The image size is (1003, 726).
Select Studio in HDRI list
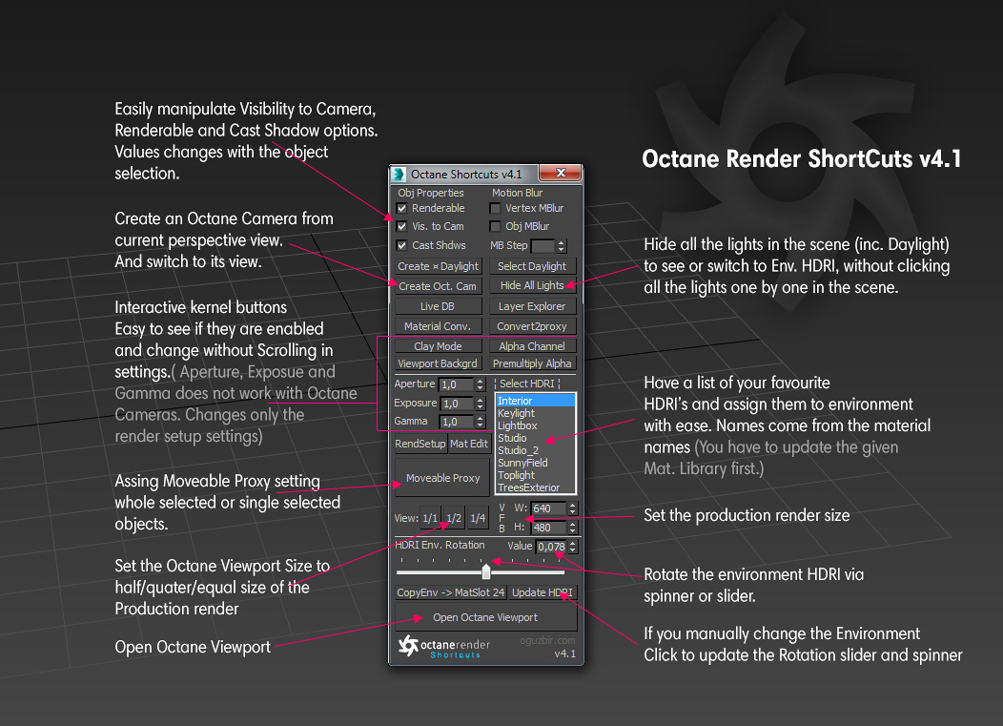click(x=536, y=438)
